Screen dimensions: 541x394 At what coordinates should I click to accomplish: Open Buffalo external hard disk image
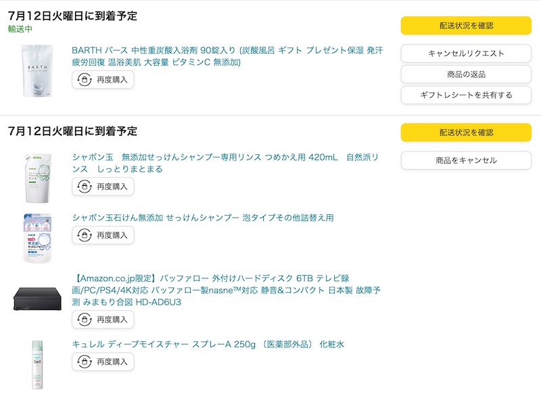(x=37, y=299)
